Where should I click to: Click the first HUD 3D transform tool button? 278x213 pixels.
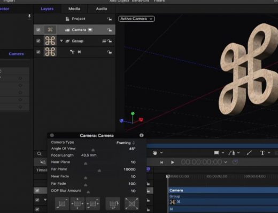[x=62, y=203]
